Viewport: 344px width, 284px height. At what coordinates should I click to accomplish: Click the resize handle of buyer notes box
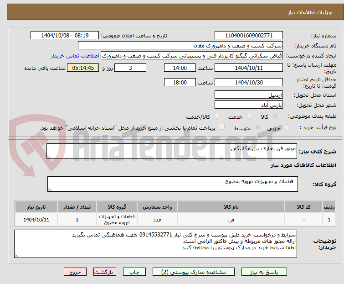click(x=16, y=255)
